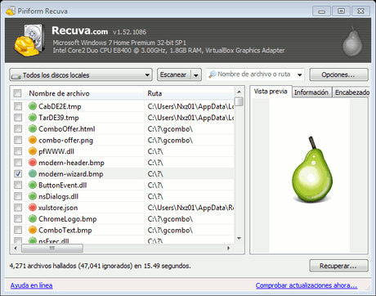Check the box for ComboText.bmp

pyautogui.click(x=18, y=230)
